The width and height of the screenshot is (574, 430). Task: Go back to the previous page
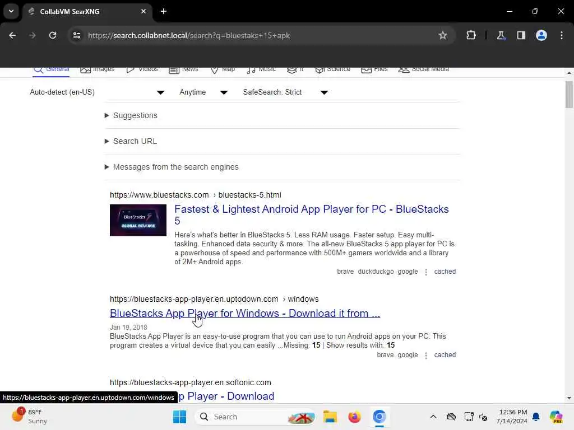pyautogui.click(x=12, y=35)
